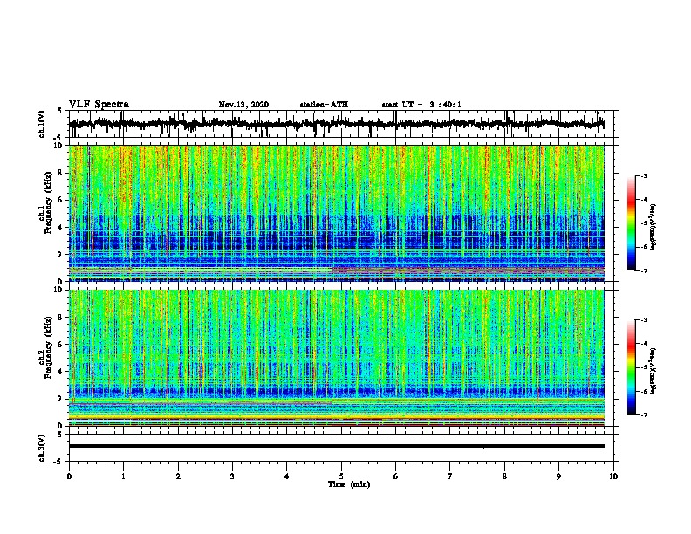Click time axis tick label "3"
Viewport: 691px width, 534px height.
coord(232,476)
